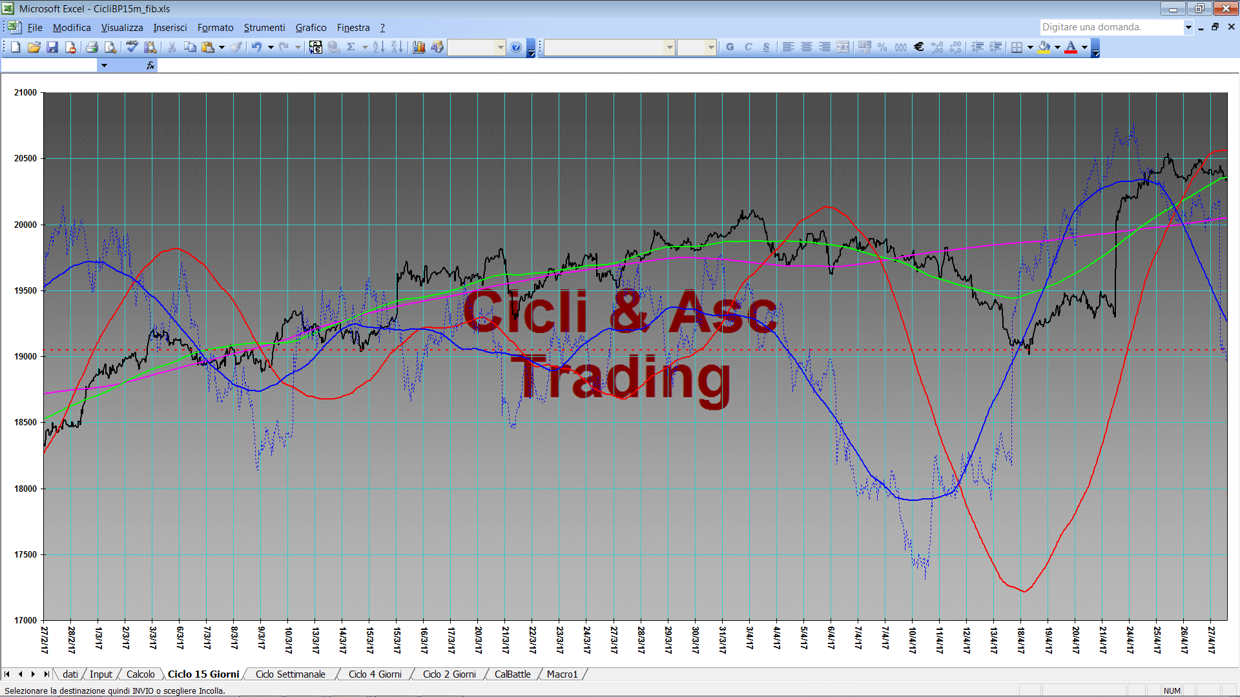1240x697 pixels.
Task: Open the Paste options dropdown arrow
Action: [x=222, y=47]
